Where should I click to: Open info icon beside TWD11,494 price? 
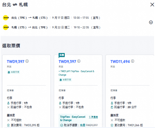coord(132,61)
